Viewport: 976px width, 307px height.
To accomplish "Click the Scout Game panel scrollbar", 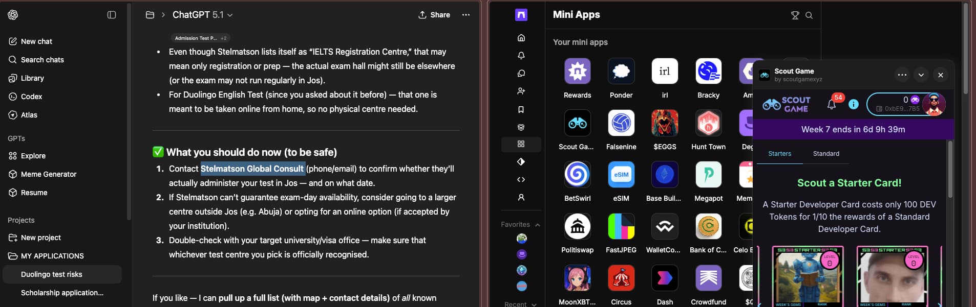I will point(950,170).
